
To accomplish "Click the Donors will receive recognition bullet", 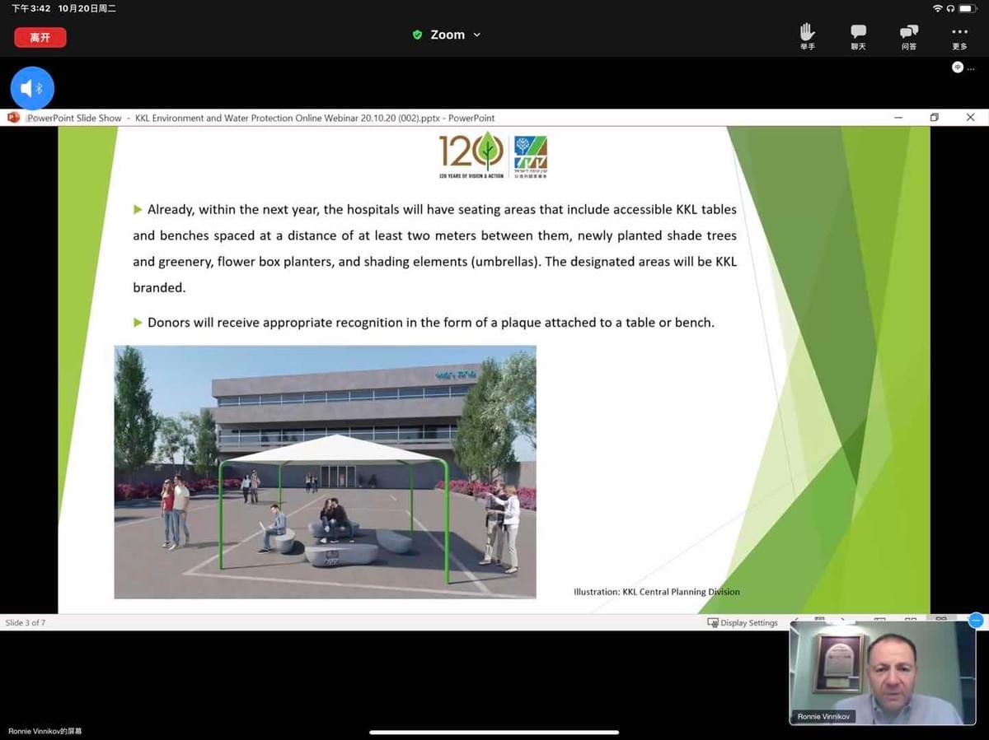I will pos(424,323).
